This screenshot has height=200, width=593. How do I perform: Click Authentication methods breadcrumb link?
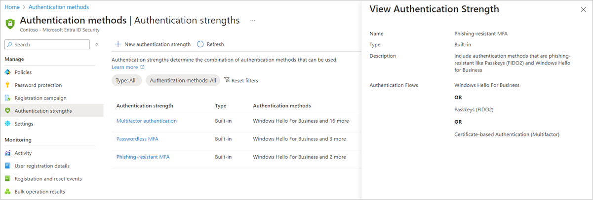coord(59,7)
